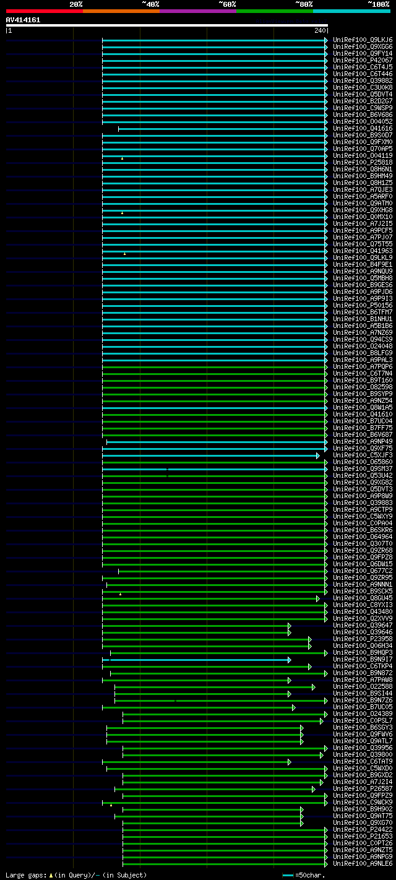This screenshot has width=396, height=880.
Task: Select the UniRef100_Q39883 label
Action: click(x=363, y=503)
